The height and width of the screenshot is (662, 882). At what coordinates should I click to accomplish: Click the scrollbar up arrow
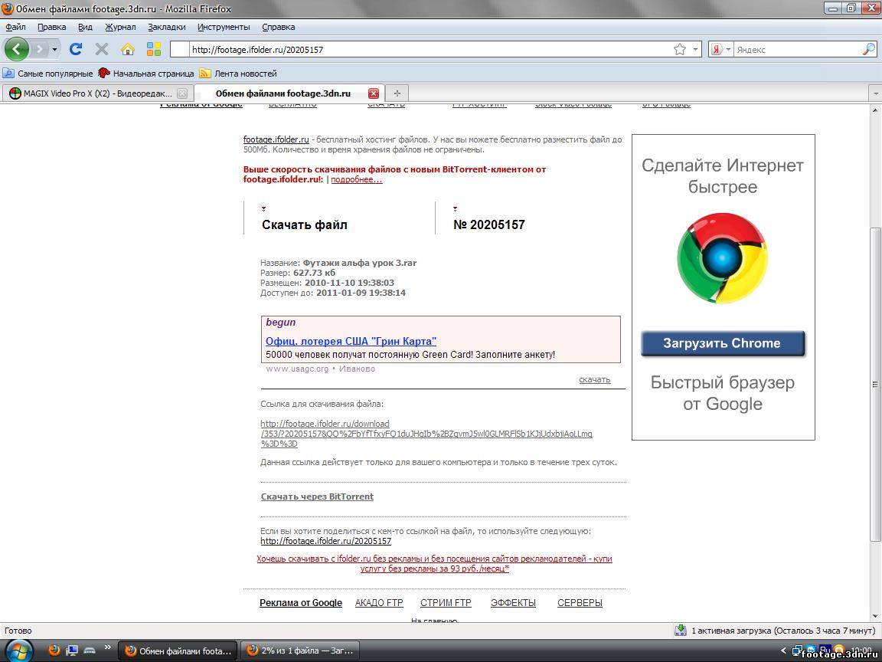click(875, 110)
